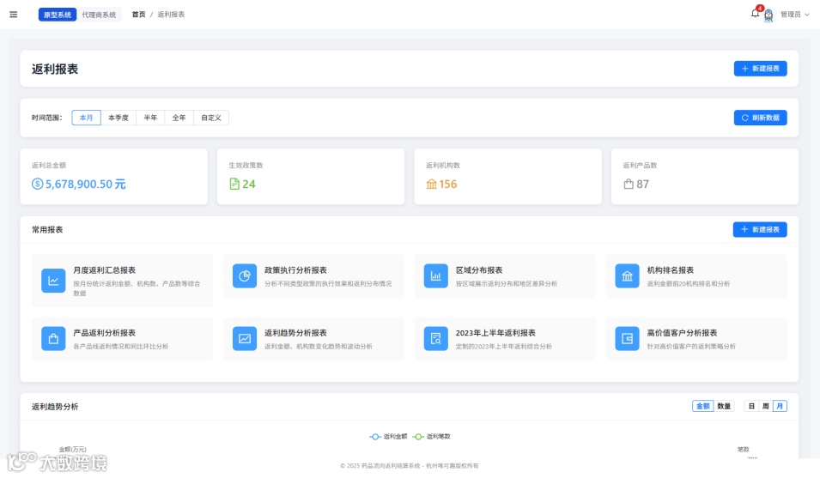820x478 pixels.
Task: Switch trend chart to 金额 view
Action: [x=703, y=406]
